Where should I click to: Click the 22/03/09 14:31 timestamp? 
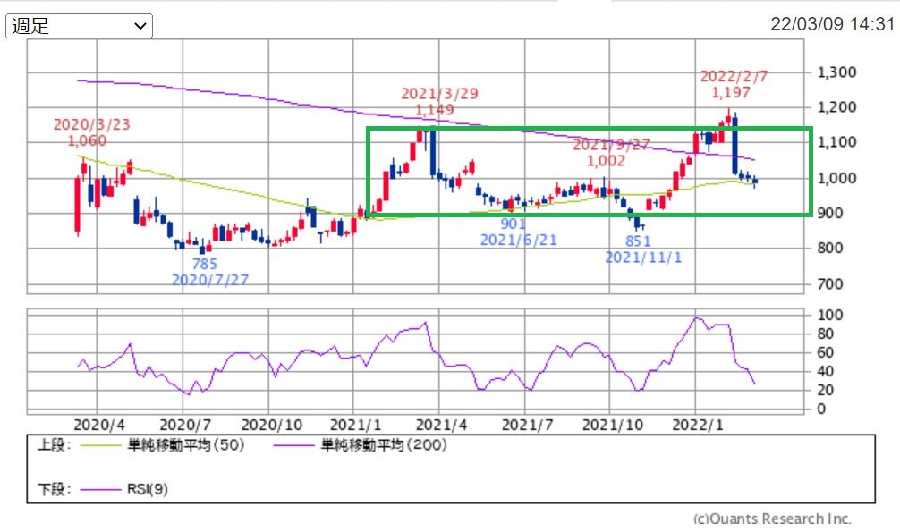tap(832, 24)
